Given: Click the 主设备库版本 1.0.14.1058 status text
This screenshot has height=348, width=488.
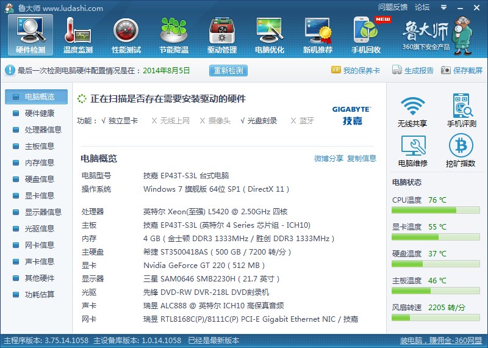Looking at the screenshot, I should pos(137,341).
